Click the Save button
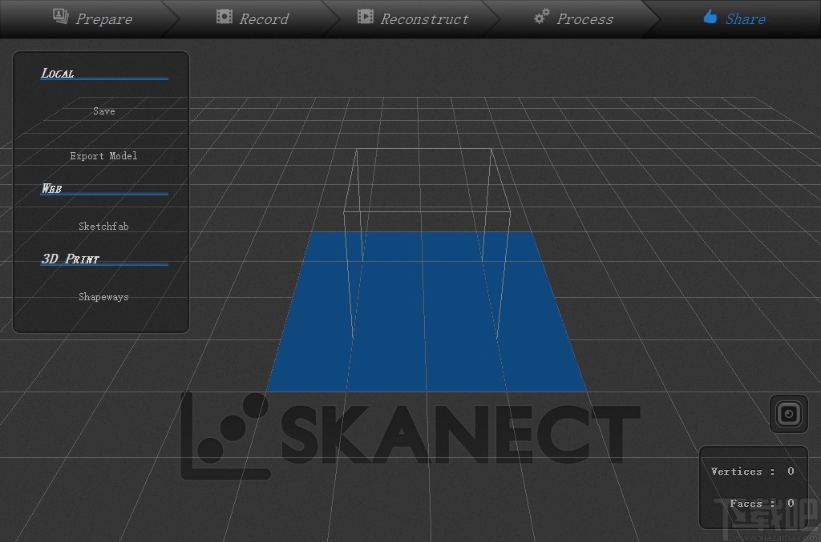 pyautogui.click(x=103, y=110)
